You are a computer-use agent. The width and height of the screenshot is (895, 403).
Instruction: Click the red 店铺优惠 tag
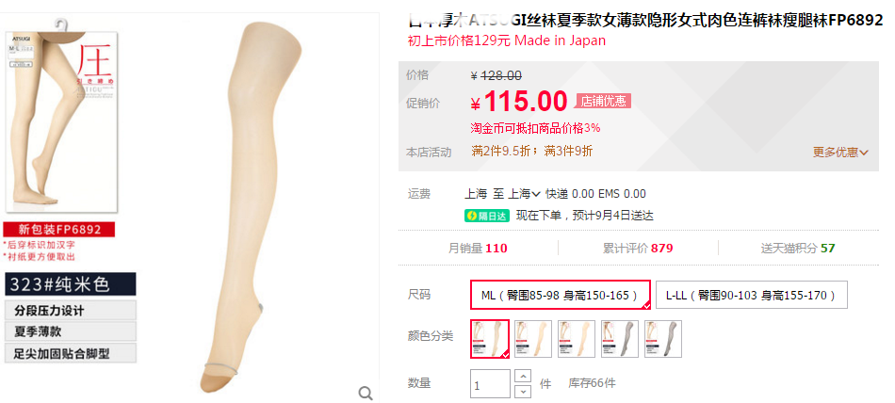[603, 102]
